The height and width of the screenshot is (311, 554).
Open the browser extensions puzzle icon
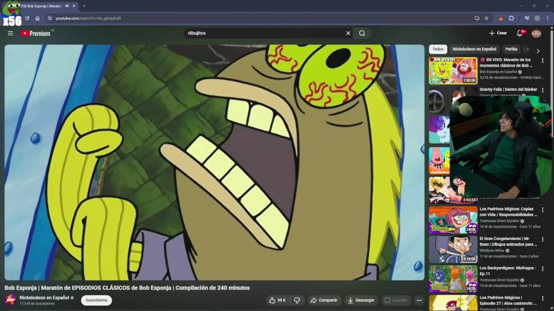[512, 18]
